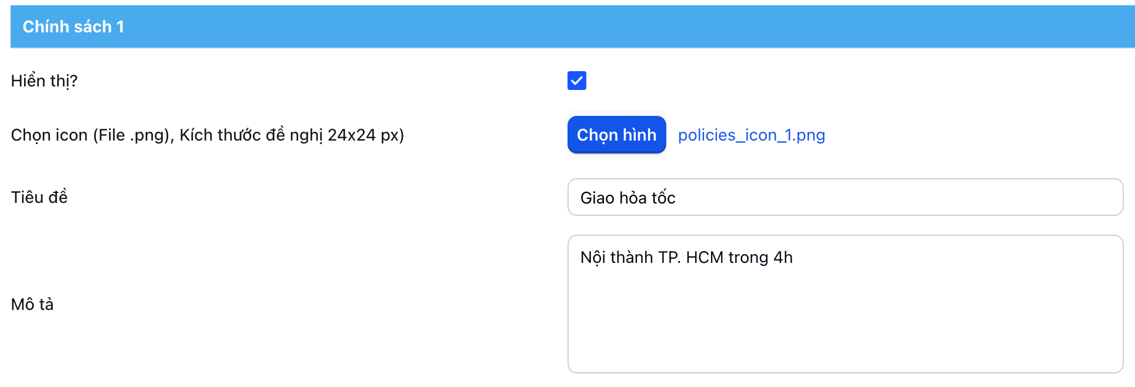Click the "Giao hỏa tốc" text
The height and width of the screenshot is (387, 1135).
(627, 198)
